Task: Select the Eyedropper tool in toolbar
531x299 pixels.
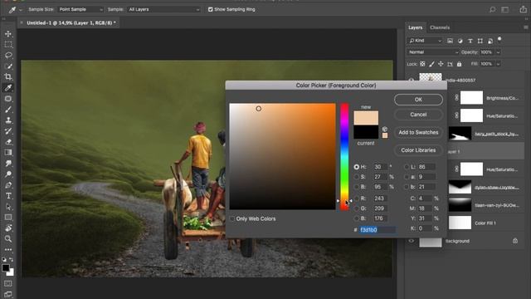Action: tap(8, 88)
